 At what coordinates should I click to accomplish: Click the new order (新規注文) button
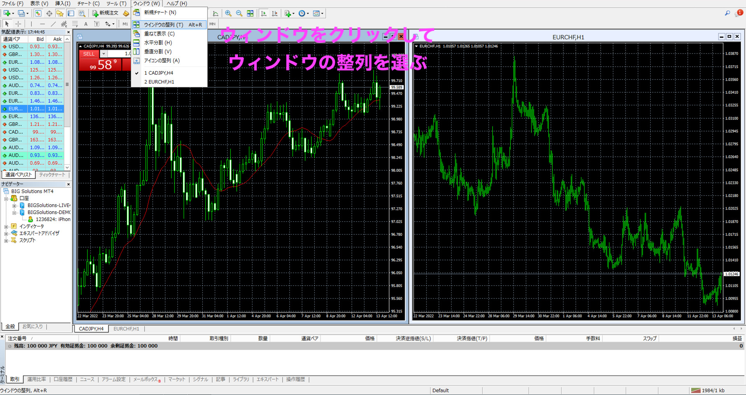[105, 13]
